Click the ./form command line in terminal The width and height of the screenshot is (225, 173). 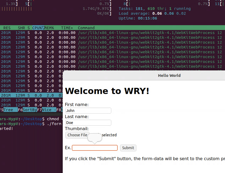point(31,124)
